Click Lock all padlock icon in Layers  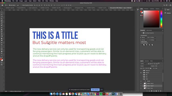(x=151, y=68)
